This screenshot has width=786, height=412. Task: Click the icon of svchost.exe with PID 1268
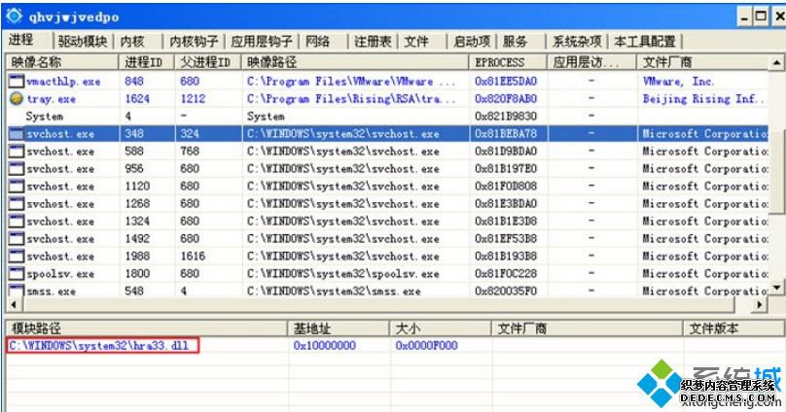click(16, 204)
